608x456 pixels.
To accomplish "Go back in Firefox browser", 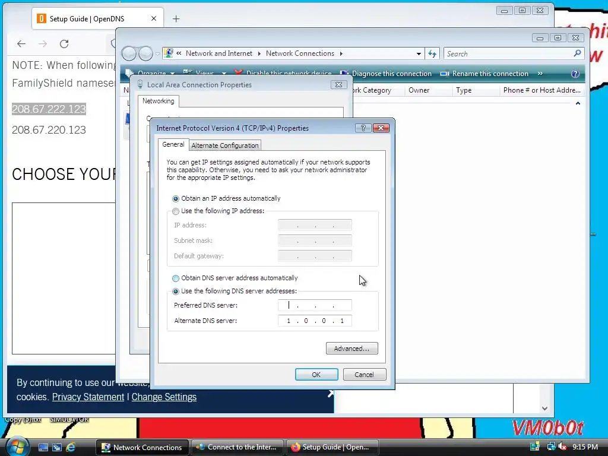I will point(21,44).
